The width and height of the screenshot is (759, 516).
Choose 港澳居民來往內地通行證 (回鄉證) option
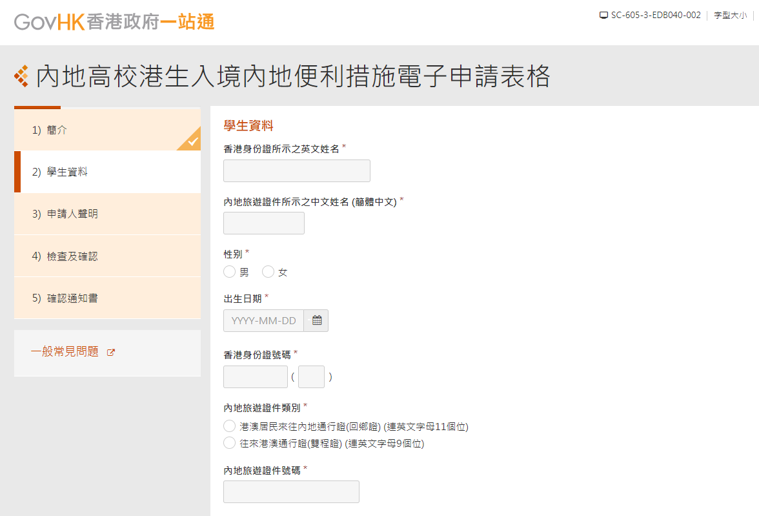pyautogui.click(x=229, y=426)
